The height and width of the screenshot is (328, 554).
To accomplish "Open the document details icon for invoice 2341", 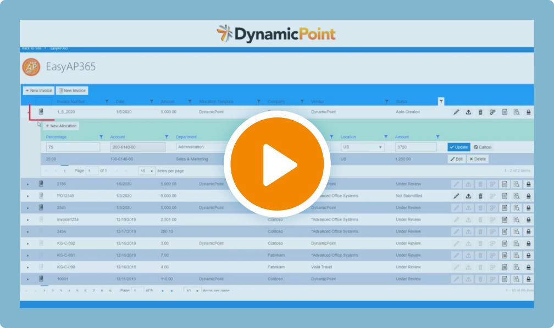I will click(x=504, y=208).
